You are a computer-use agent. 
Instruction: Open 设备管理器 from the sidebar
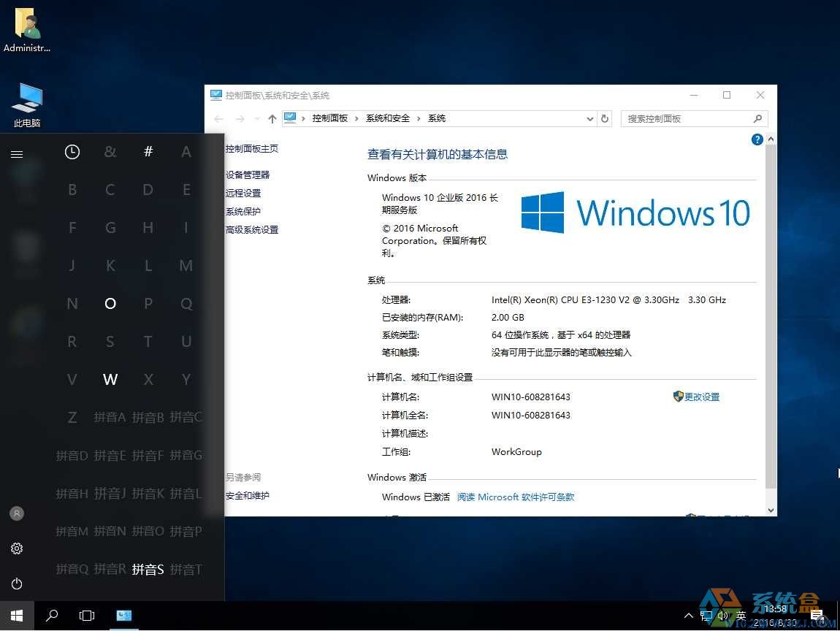tap(248, 174)
